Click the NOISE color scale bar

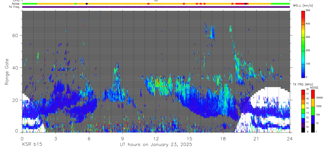coord(313,111)
